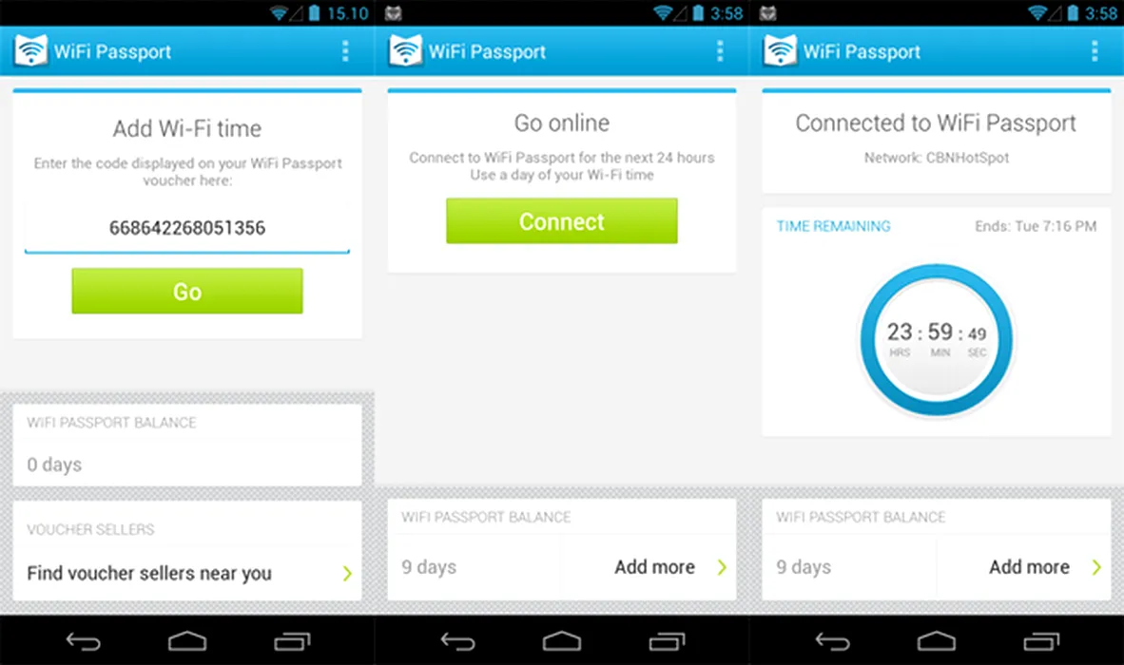Open Add more chevron on Go online screen
Viewport: 1124px width, 665px height.
tap(722, 567)
